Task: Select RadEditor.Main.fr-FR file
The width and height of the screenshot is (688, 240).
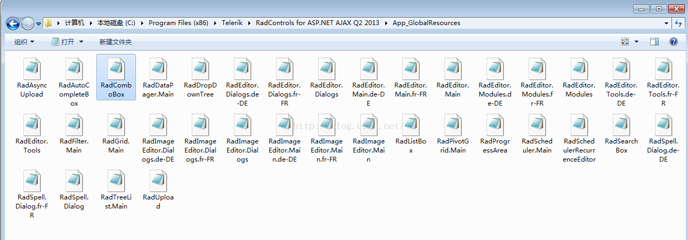Action: (x=411, y=77)
